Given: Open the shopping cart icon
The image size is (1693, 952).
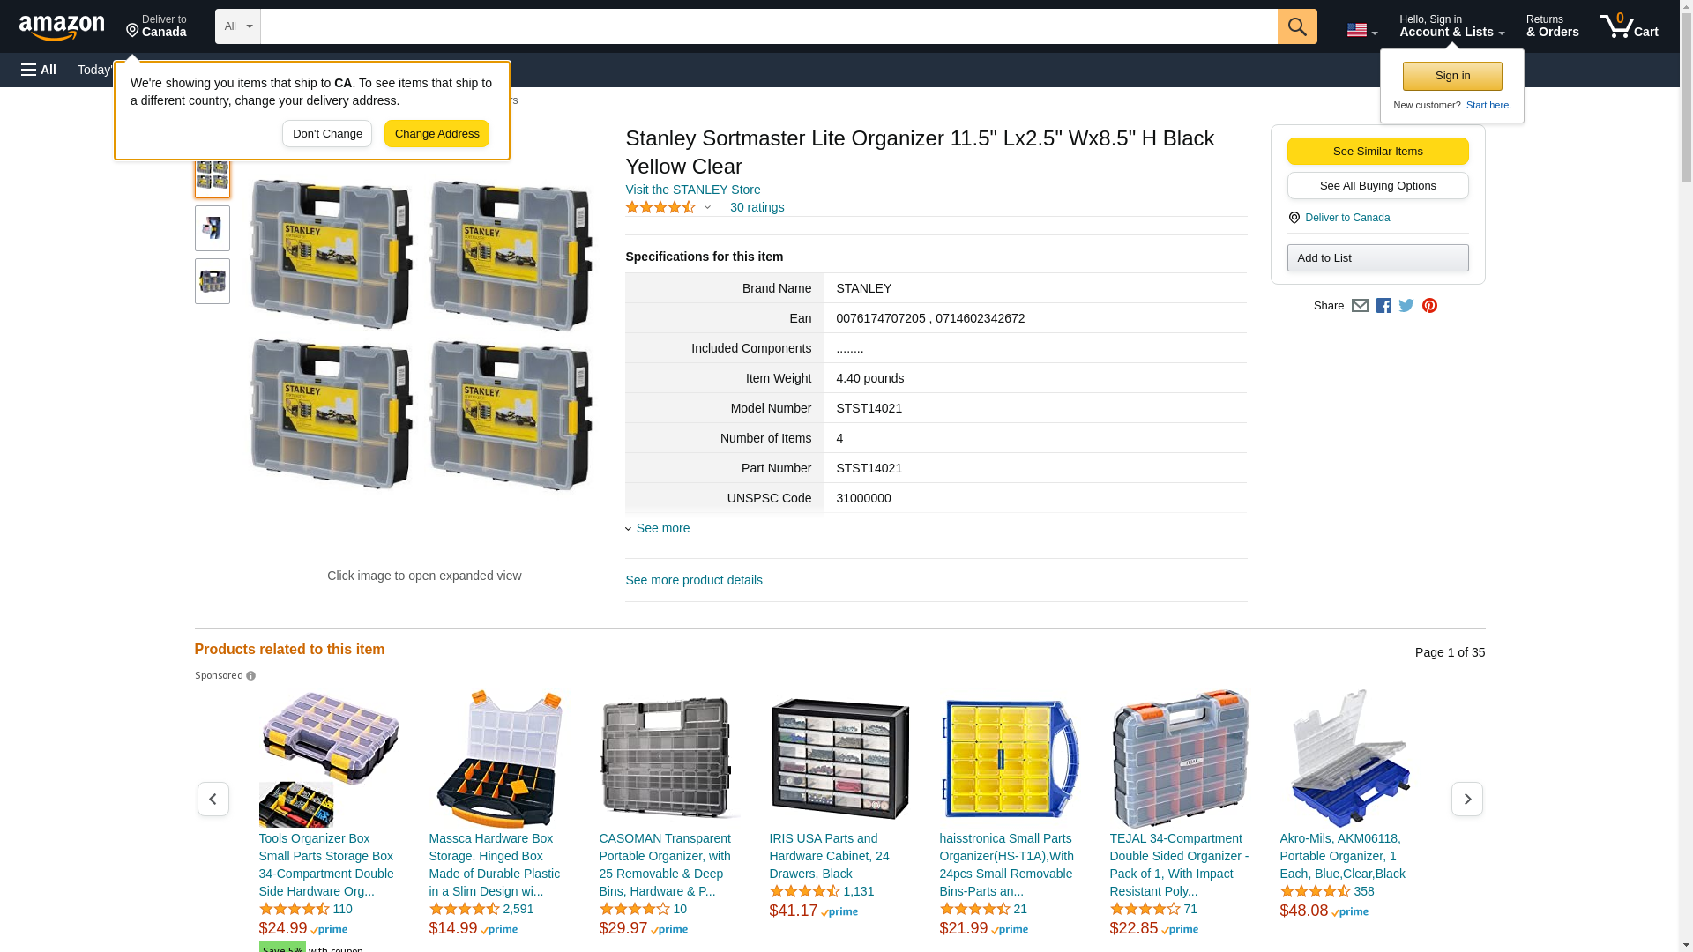Looking at the screenshot, I should click(1630, 26).
